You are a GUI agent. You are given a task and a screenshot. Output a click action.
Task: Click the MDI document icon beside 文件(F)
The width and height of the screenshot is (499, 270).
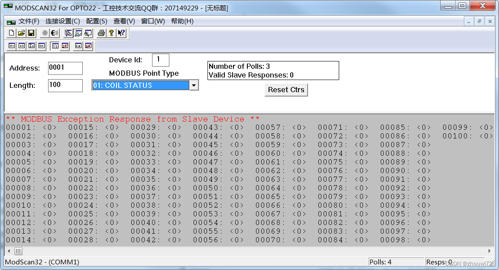11,22
